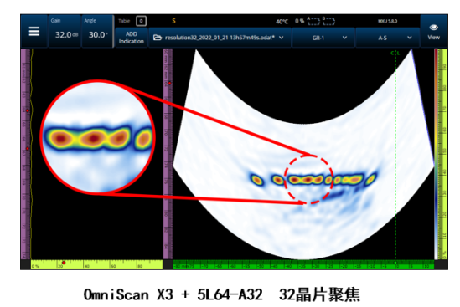Click the upper red cursor on the A-scan ruler
460x307 pixels.
[x=28, y=110]
